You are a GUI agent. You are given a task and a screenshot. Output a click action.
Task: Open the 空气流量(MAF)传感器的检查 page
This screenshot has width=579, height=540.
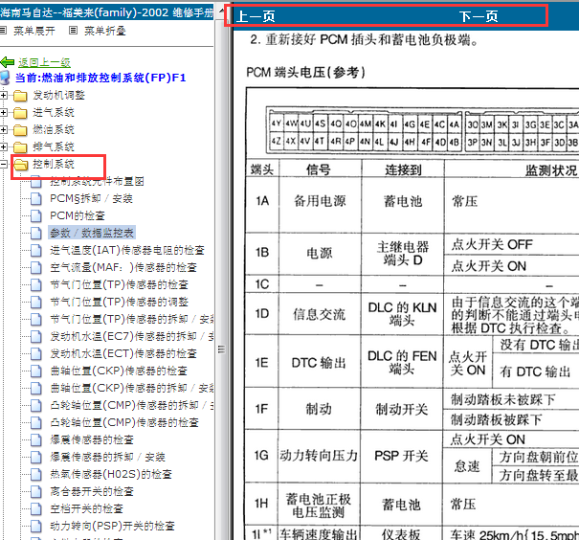[x=123, y=267]
